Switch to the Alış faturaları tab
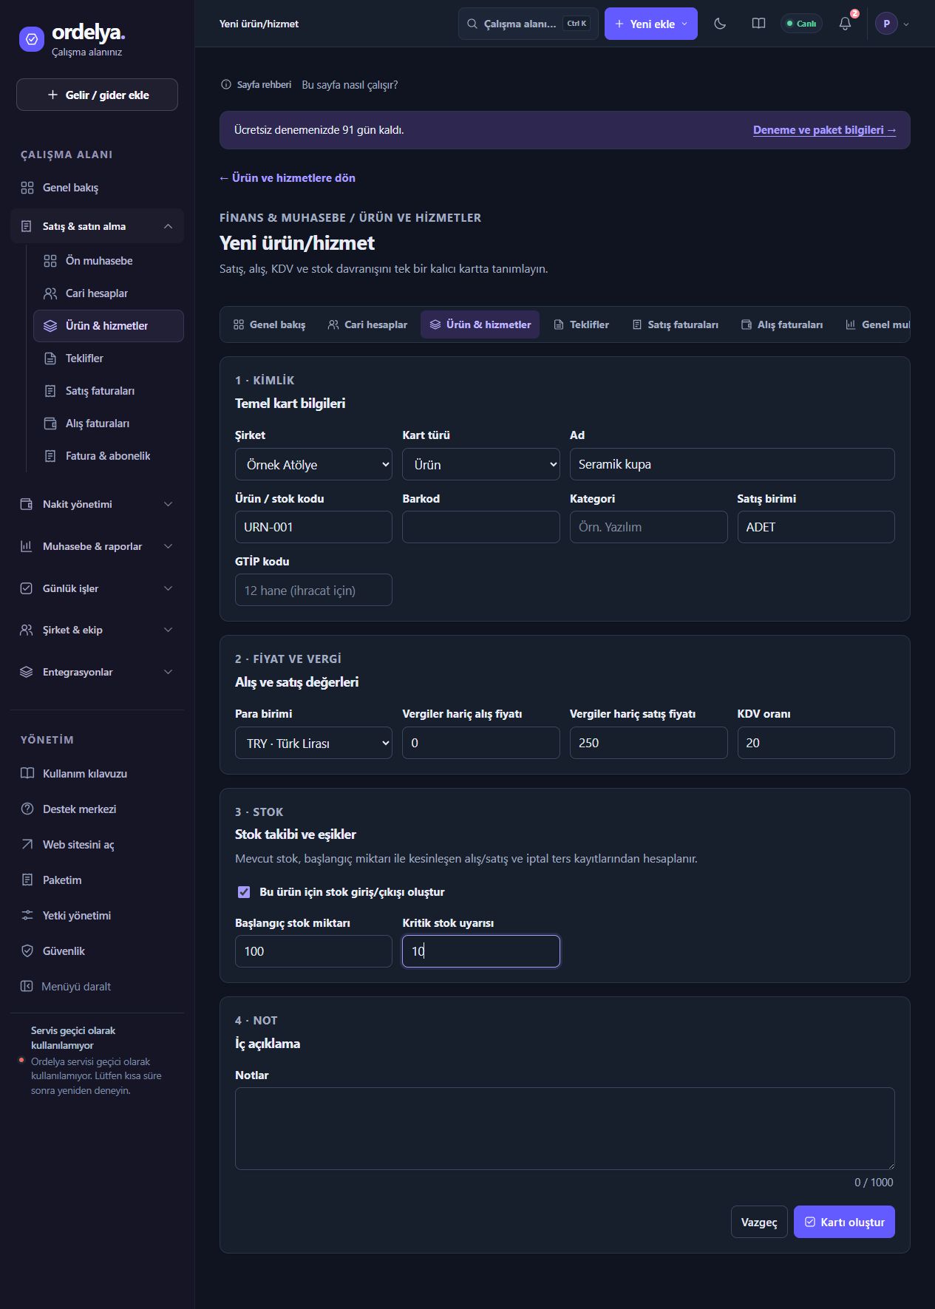 [782, 324]
